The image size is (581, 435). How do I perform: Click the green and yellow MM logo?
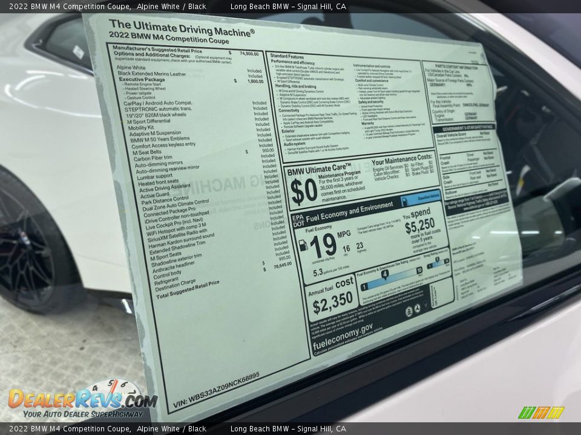[x=541, y=413]
